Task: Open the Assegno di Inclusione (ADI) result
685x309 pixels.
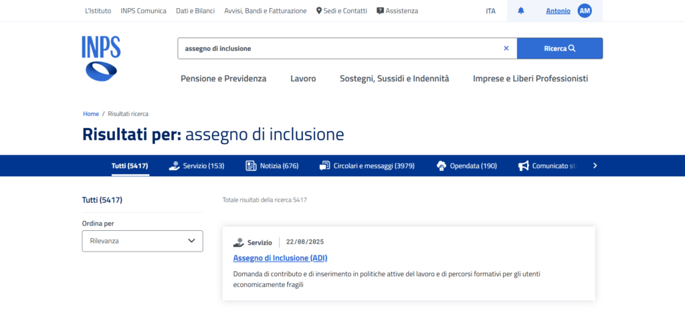Action: pyautogui.click(x=280, y=258)
